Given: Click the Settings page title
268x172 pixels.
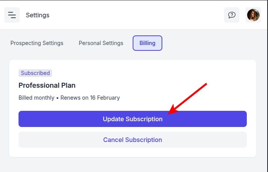Looking at the screenshot, I should coord(37,15).
